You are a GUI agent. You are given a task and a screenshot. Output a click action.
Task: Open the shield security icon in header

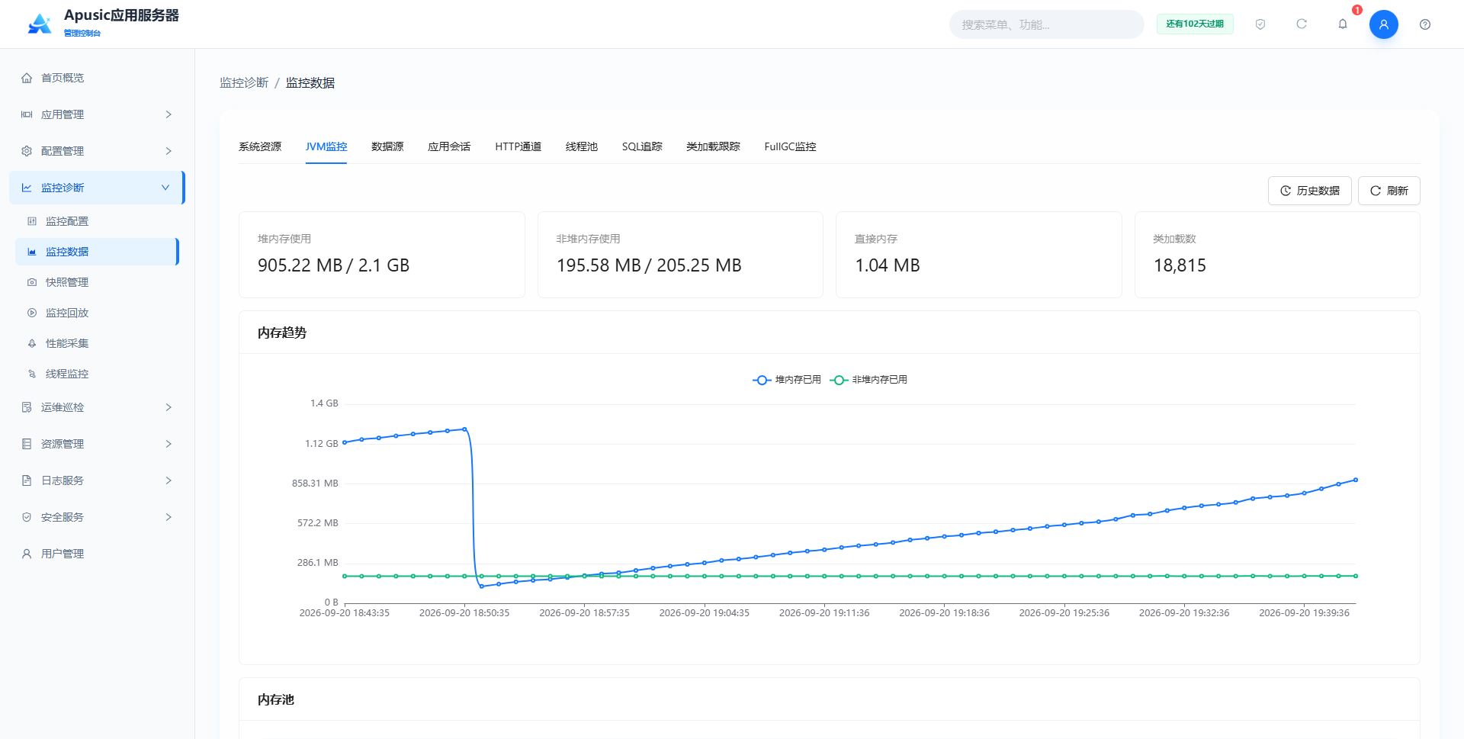click(x=1260, y=24)
